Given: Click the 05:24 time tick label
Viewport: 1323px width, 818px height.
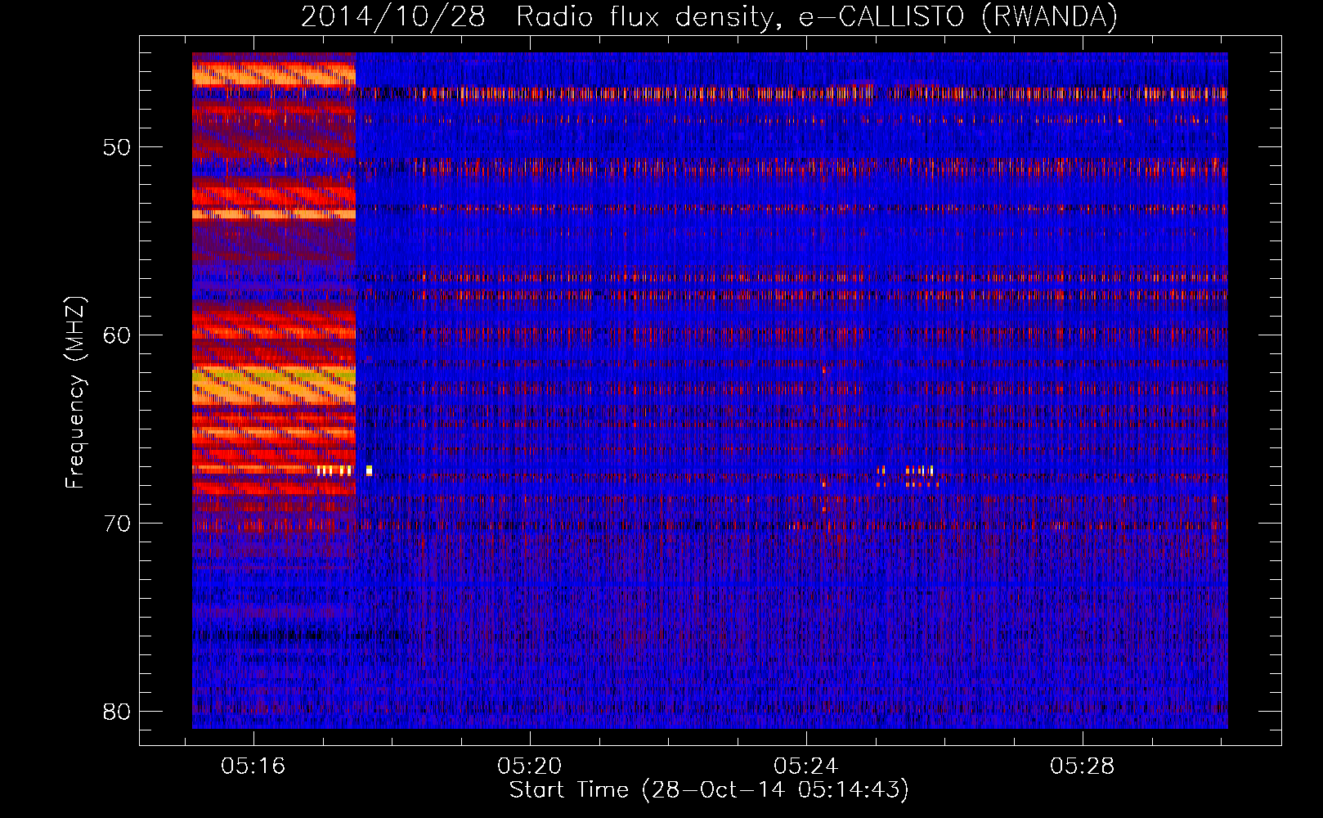Looking at the screenshot, I should point(806,766).
